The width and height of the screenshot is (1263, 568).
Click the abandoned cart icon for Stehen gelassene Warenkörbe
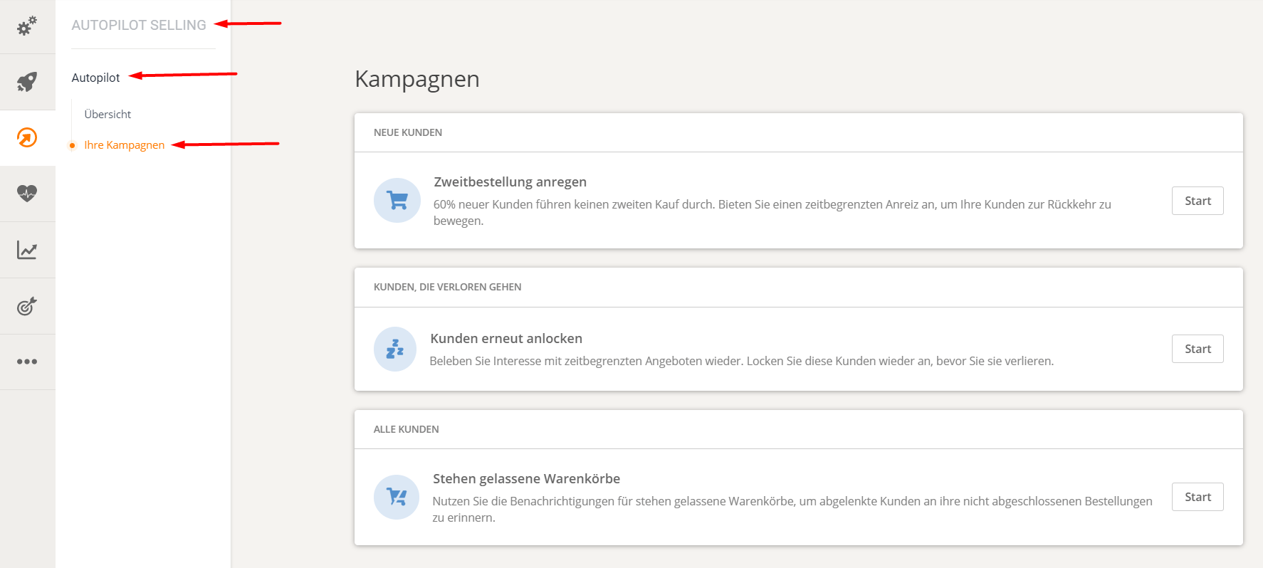397,497
